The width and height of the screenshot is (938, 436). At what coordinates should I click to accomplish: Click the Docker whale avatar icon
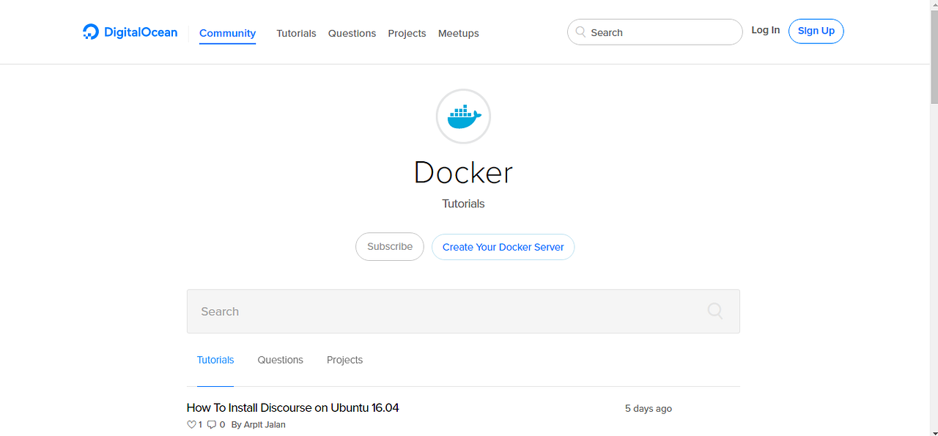coord(463,116)
